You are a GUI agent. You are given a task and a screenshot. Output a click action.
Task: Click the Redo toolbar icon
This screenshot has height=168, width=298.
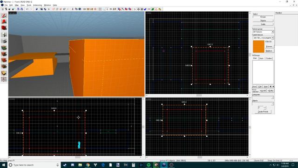(x=31, y=9)
